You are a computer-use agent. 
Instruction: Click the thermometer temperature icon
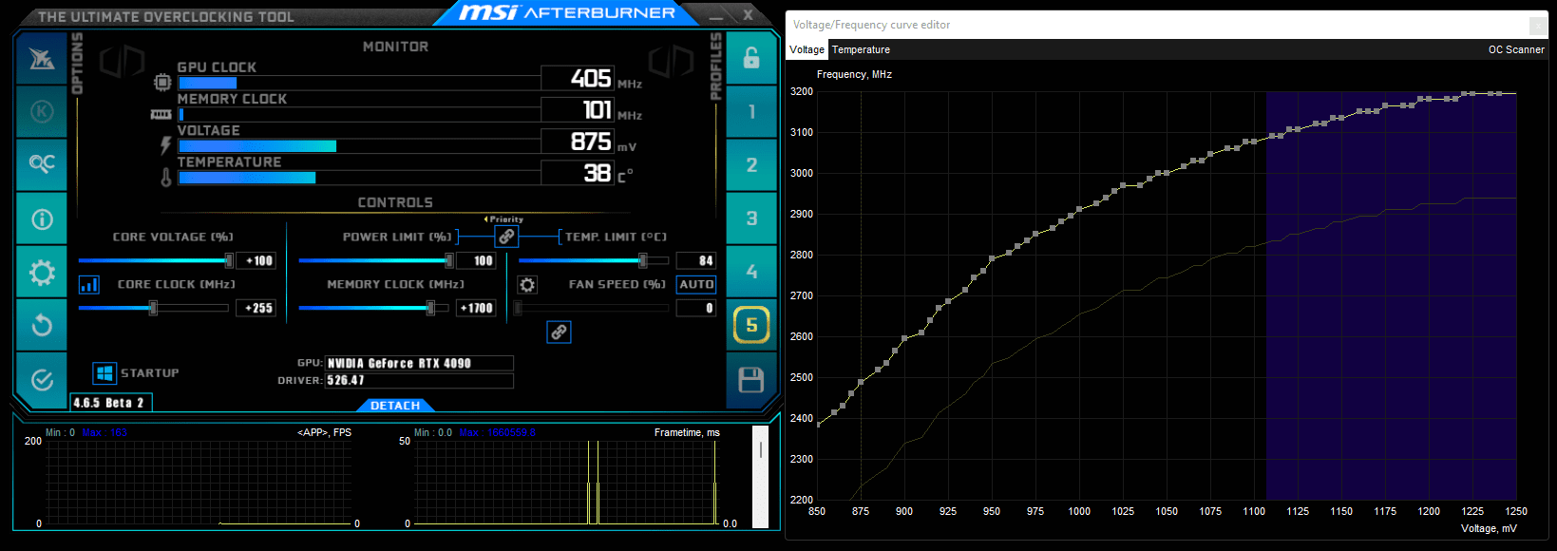point(165,177)
